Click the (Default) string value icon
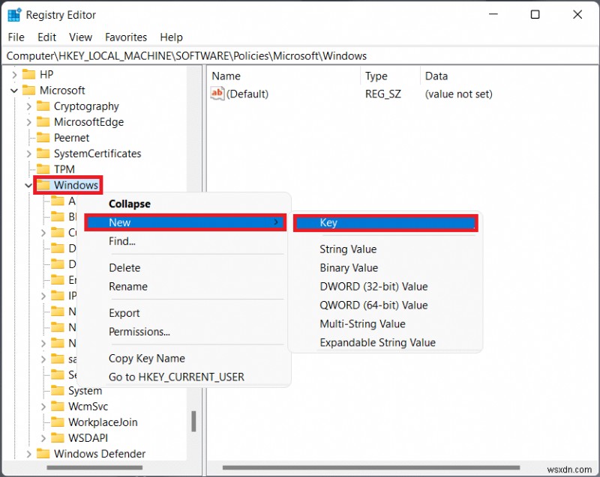This screenshot has height=477, width=600. (217, 94)
